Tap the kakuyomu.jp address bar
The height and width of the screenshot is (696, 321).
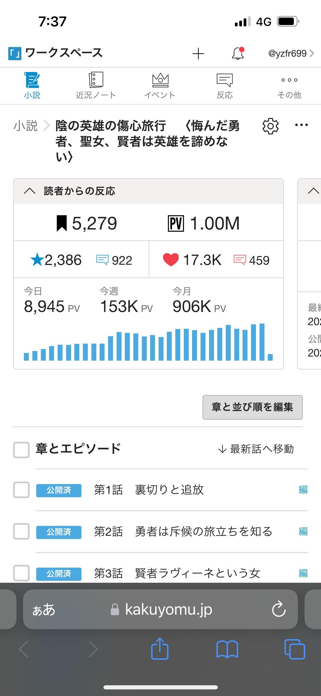(x=168, y=609)
